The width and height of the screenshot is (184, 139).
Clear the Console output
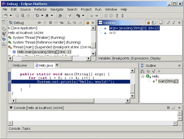click(x=174, y=108)
